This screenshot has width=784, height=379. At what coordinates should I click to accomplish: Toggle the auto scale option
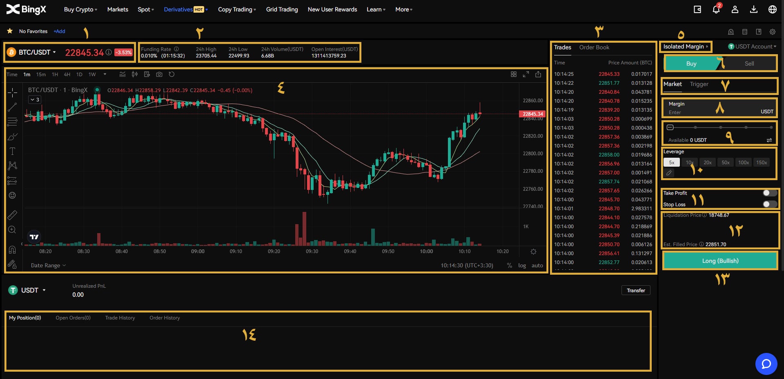[x=537, y=265]
